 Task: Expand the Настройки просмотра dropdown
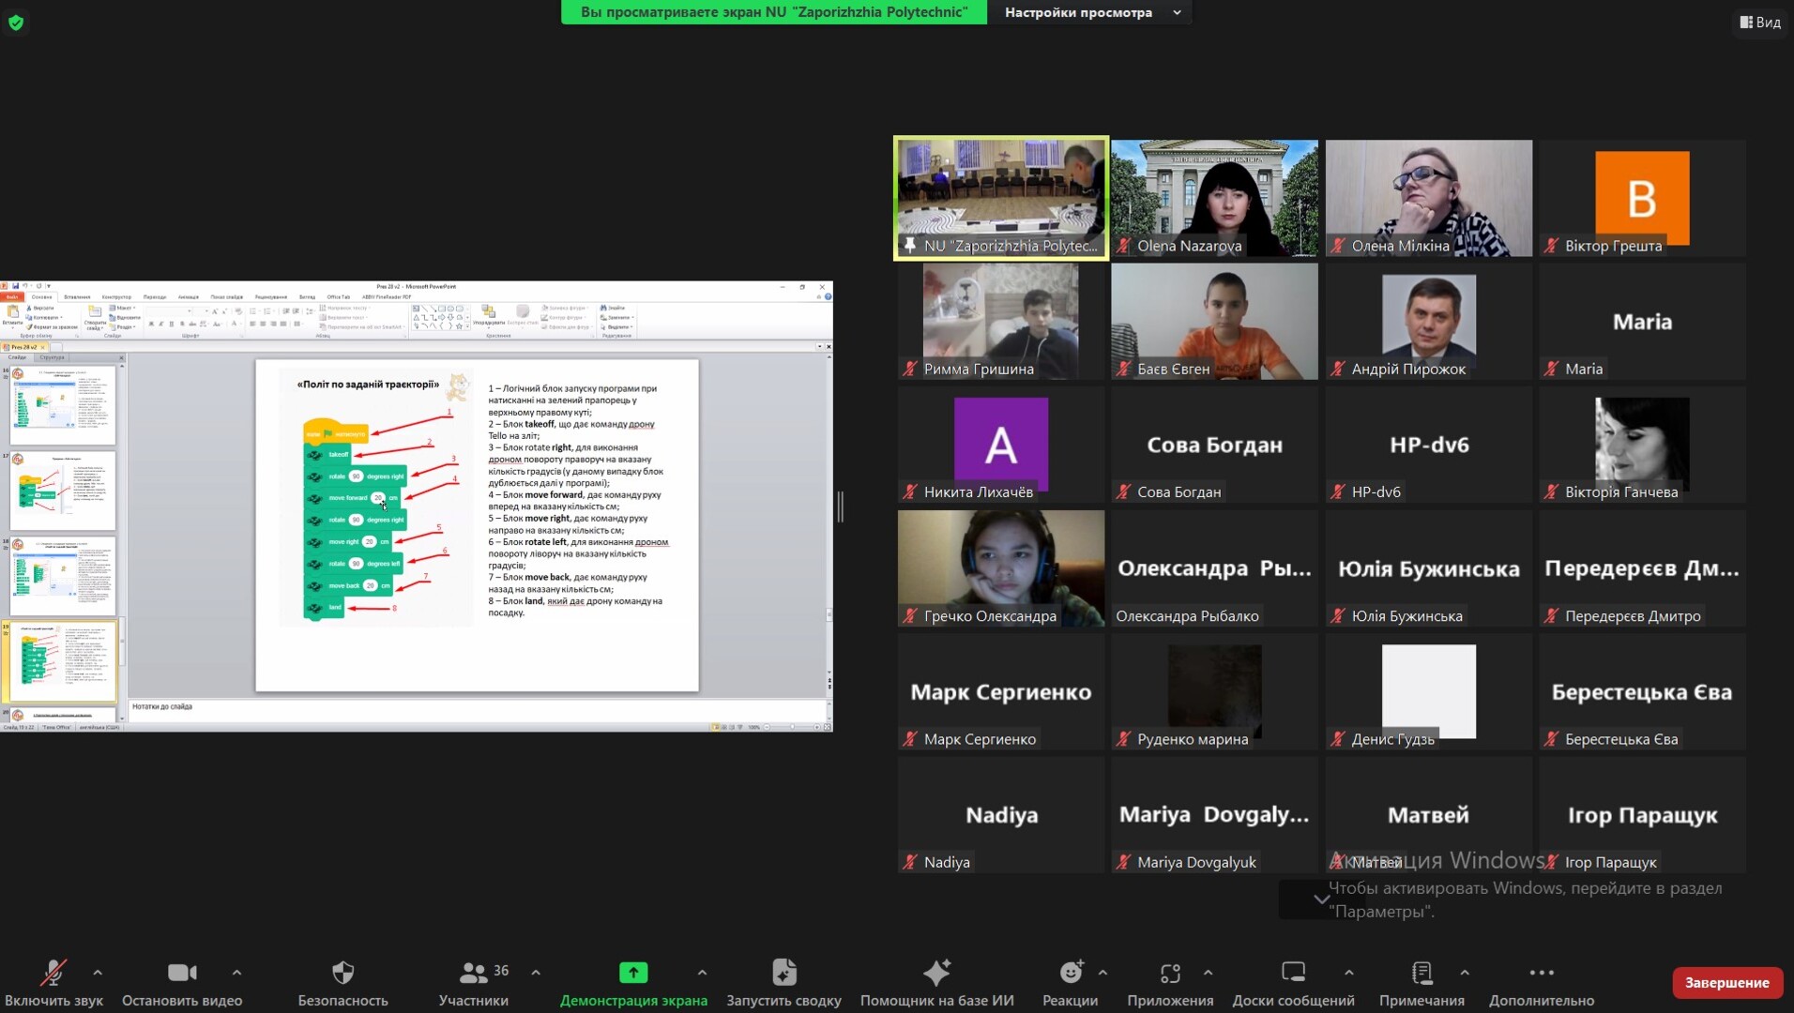[1092, 12]
